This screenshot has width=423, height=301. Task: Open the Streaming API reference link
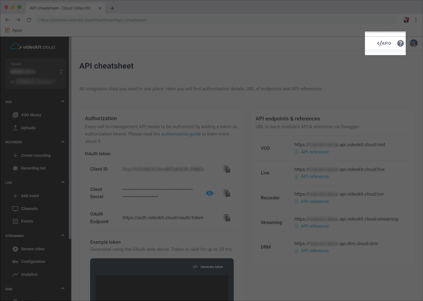coord(312,226)
